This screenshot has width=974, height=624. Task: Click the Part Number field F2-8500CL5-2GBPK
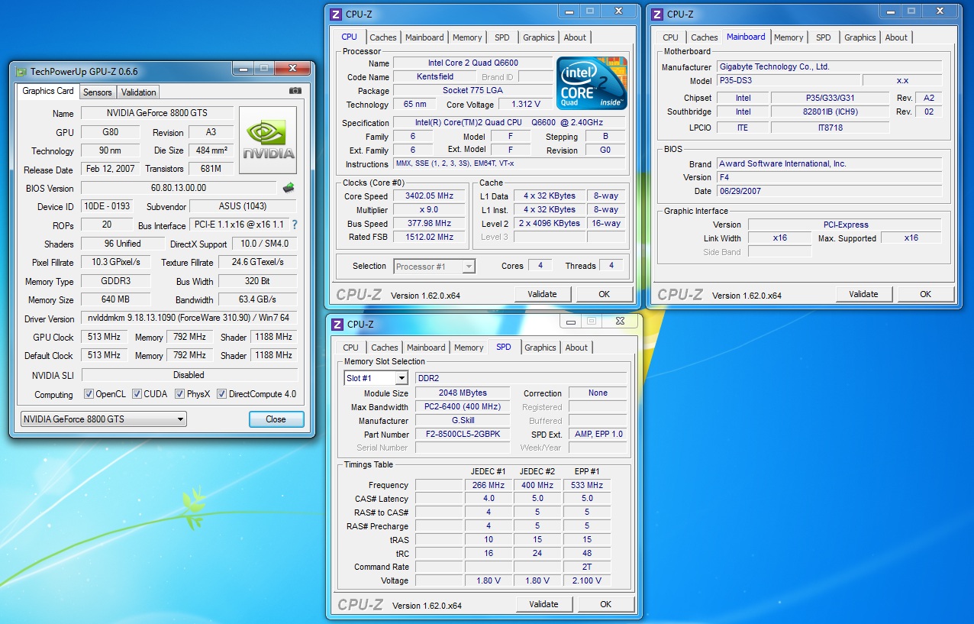pyautogui.click(x=463, y=435)
